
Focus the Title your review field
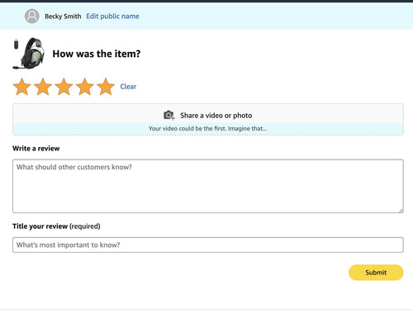(x=208, y=245)
